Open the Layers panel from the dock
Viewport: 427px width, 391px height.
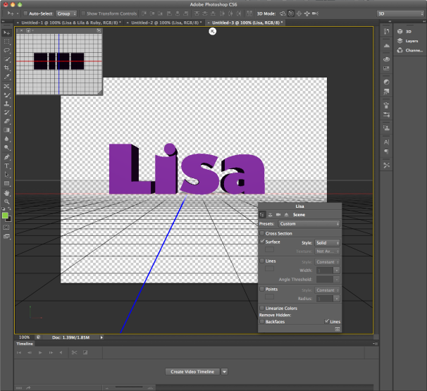coord(408,41)
